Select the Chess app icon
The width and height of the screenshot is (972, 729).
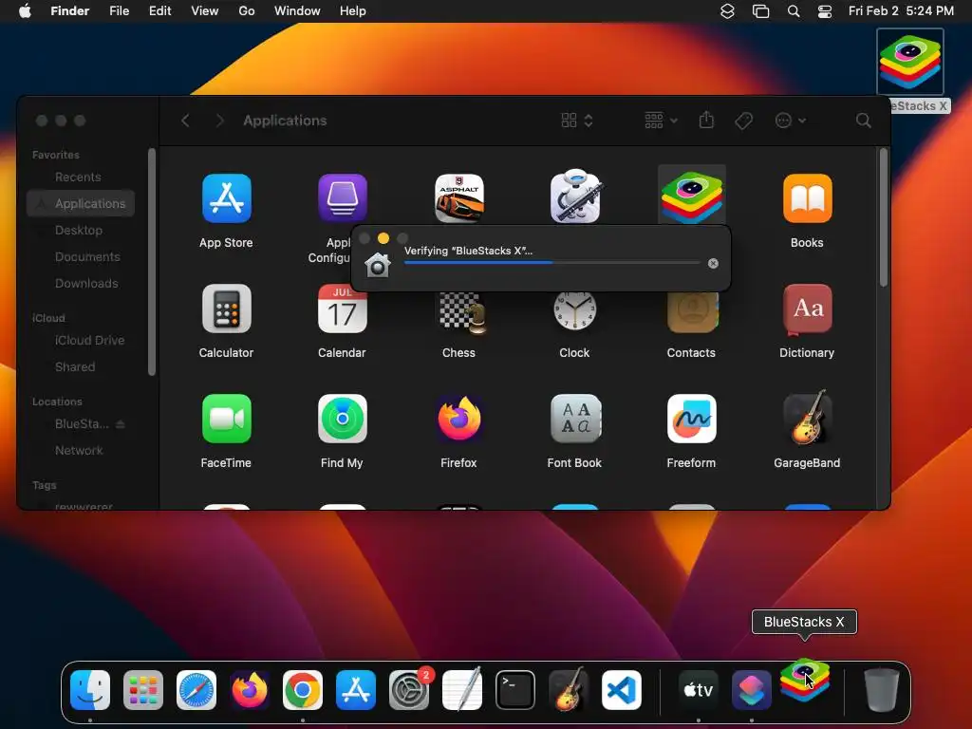[x=462, y=311]
